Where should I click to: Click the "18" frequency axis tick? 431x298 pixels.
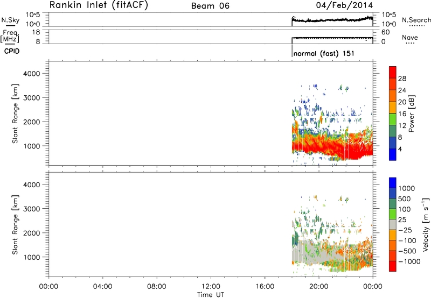(x=36, y=32)
